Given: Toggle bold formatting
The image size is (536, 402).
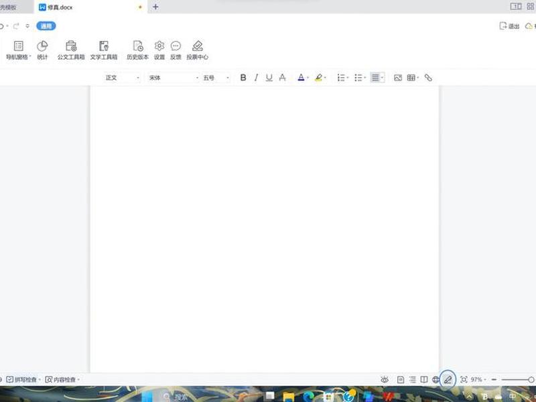Looking at the screenshot, I should click(x=243, y=78).
